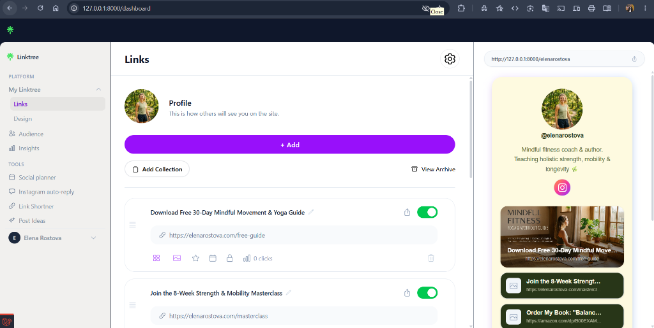Click Add Collection button
This screenshot has height=328, width=654.
click(x=157, y=169)
